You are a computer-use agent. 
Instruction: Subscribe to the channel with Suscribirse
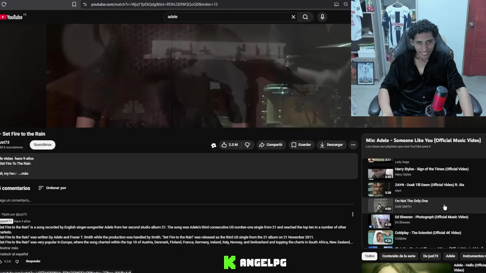[43, 144]
